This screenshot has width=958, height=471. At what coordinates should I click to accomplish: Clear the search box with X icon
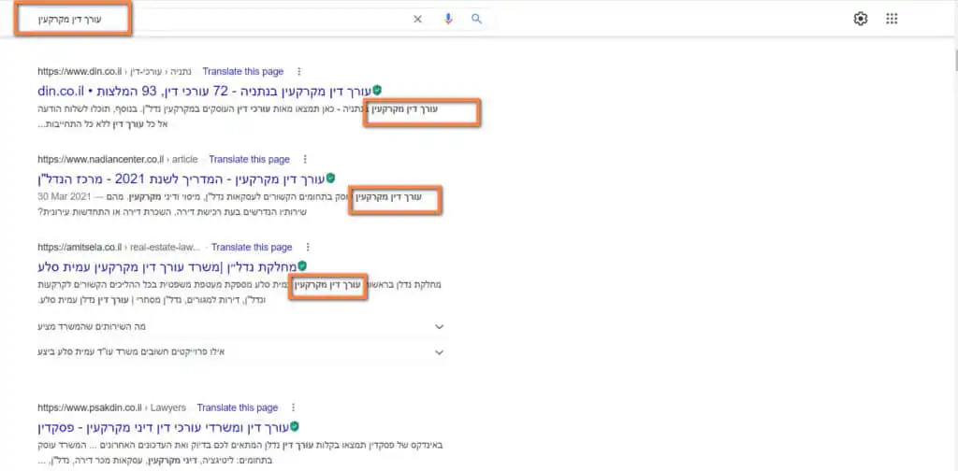pyautogui.click(x=417, y=19)
